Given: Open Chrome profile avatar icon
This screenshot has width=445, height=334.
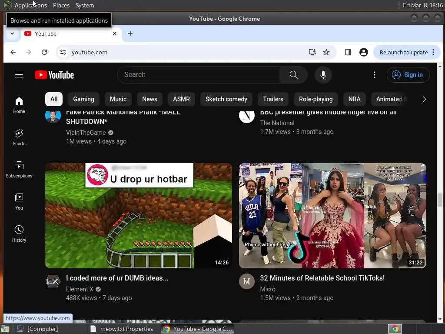Looking at the screenshot, I should (x=364, y=52).
